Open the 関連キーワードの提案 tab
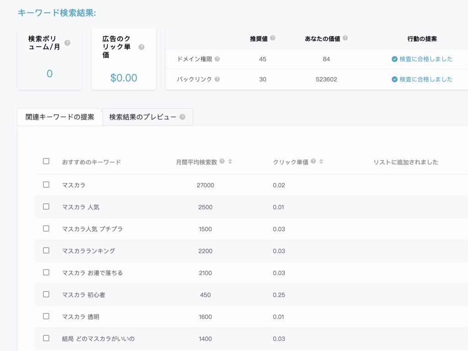468x351 pixels. point(59,117)
